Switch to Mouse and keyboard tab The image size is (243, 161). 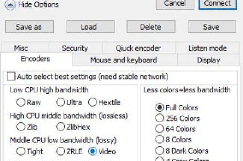click(123, 60)
